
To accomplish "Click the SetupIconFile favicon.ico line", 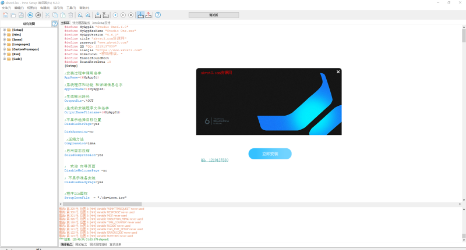I will tap(96, 198).
